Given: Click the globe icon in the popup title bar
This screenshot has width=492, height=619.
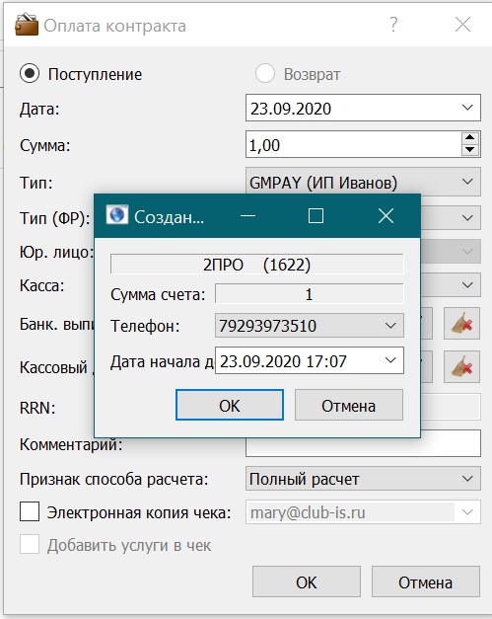Looking at the screenshot, I should (117, 215).
